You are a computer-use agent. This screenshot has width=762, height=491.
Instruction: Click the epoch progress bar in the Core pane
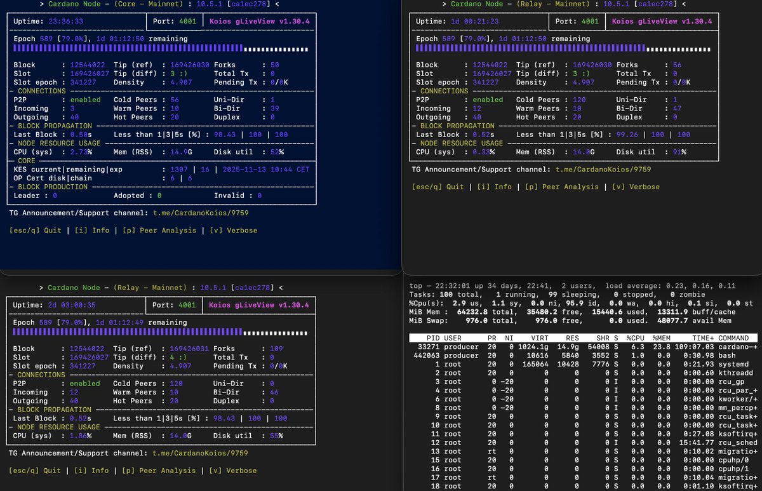tap(161, 48)
